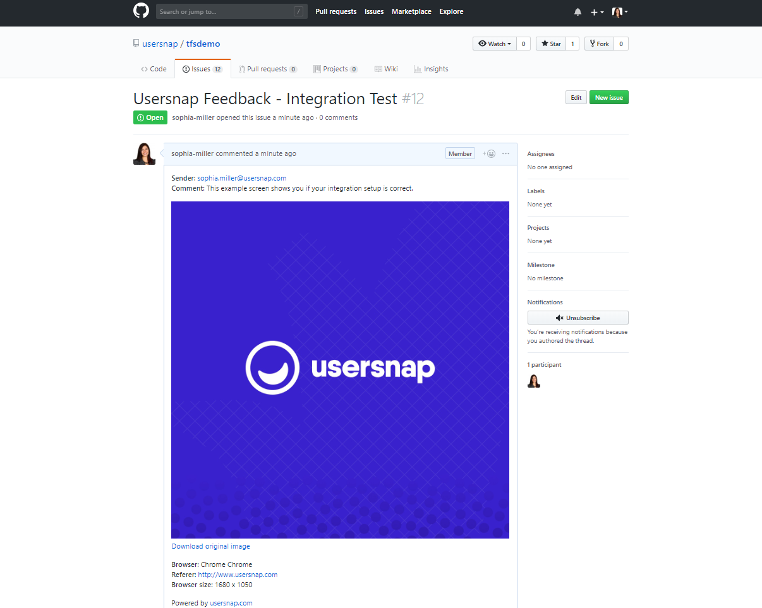
Task: Select the green Open status badge
Action: (150, 117)
